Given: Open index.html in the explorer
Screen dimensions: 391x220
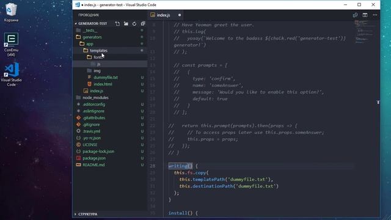Looking at the screenshot, I should point(103,84).
